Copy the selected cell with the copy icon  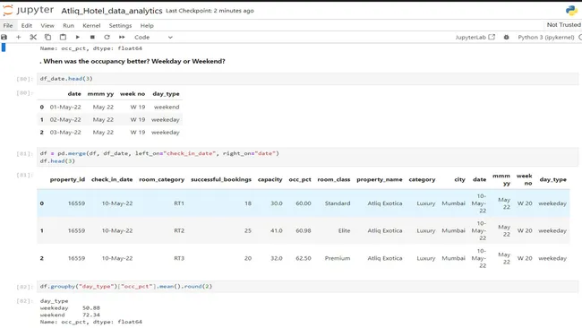(x=47, y=37)
